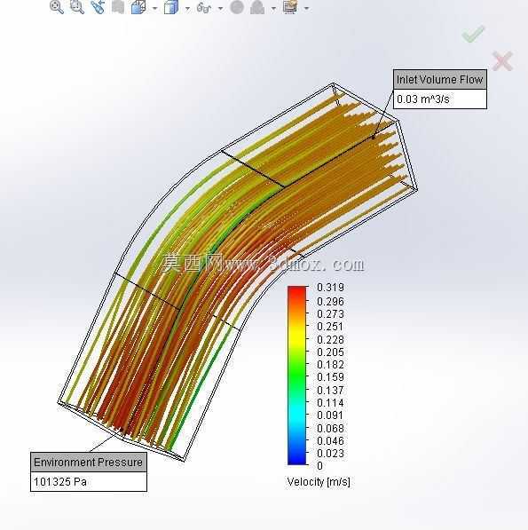528x530 pixels.
Task: Cancel with the red X icon
Action: click(x=502, y=61)
